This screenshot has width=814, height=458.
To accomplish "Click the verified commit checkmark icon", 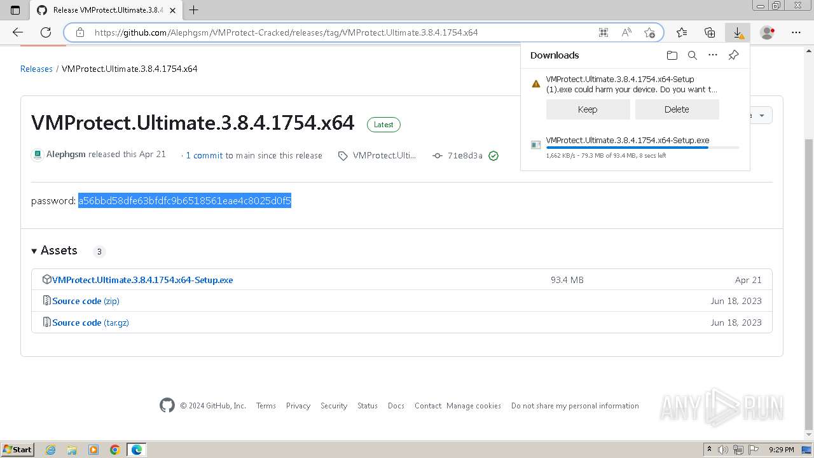I will click(x=493, y=156).
